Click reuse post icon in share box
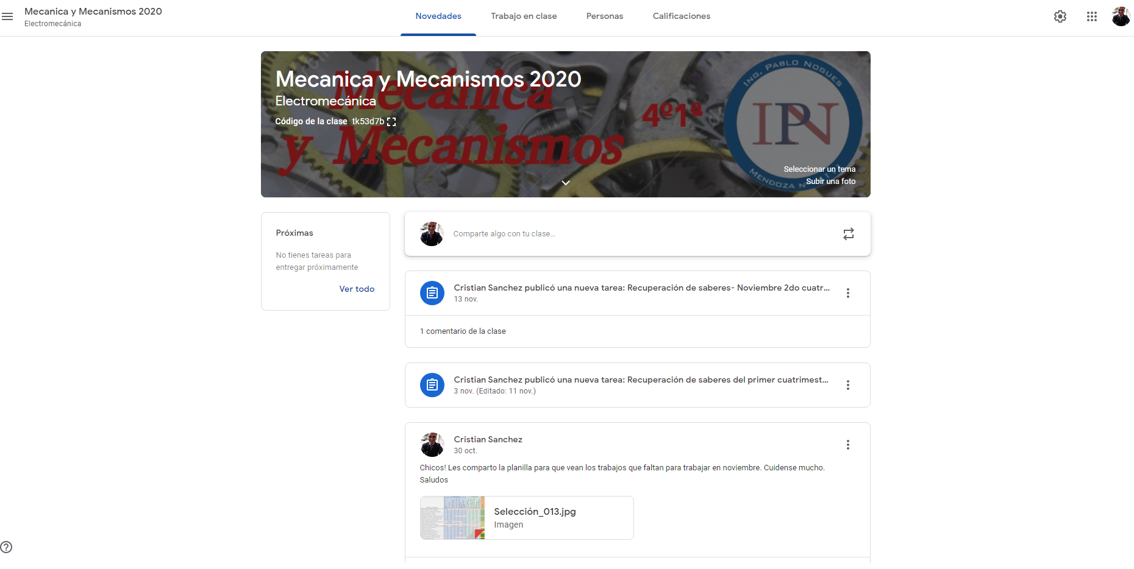 (848, 234)
